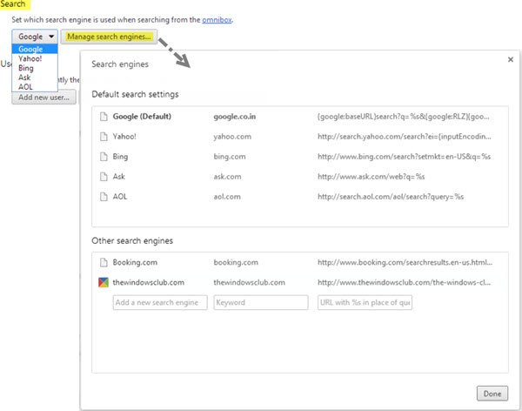
Task: Open the default search engine dropdown
Action: (x=36, y=37)
